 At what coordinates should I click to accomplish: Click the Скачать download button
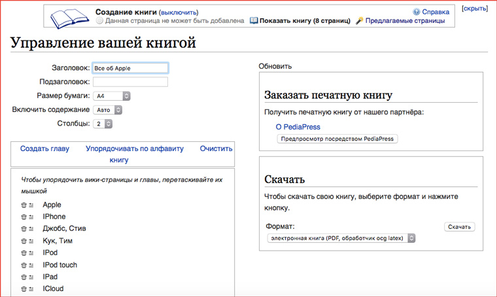coord(459,227)
